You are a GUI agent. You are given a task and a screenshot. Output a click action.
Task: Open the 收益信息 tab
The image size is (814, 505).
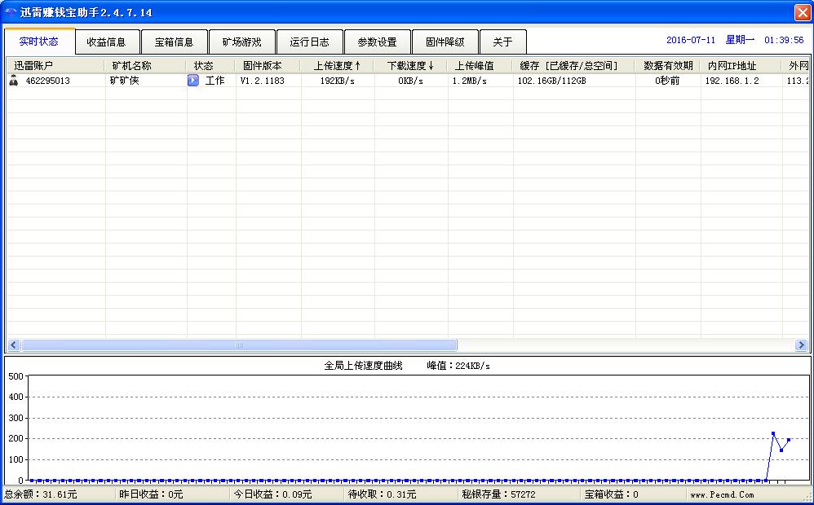tap(107, 42)
